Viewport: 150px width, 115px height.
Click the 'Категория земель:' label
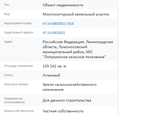pos(17,84)
